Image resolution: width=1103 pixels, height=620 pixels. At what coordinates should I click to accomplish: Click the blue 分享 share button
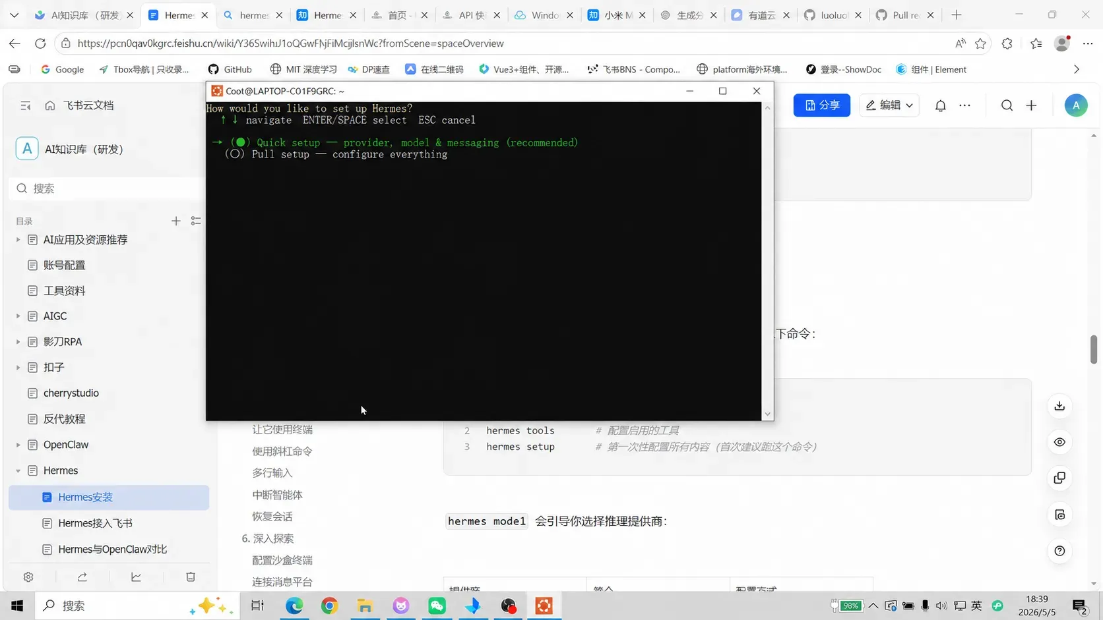click(x=821, y=105)
